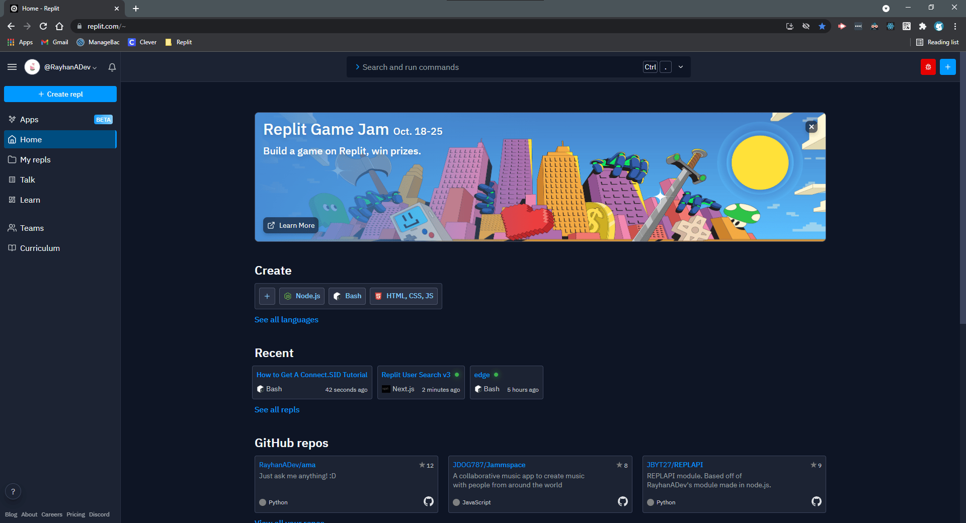Open the extensions puzzle icon

[923, 26]
